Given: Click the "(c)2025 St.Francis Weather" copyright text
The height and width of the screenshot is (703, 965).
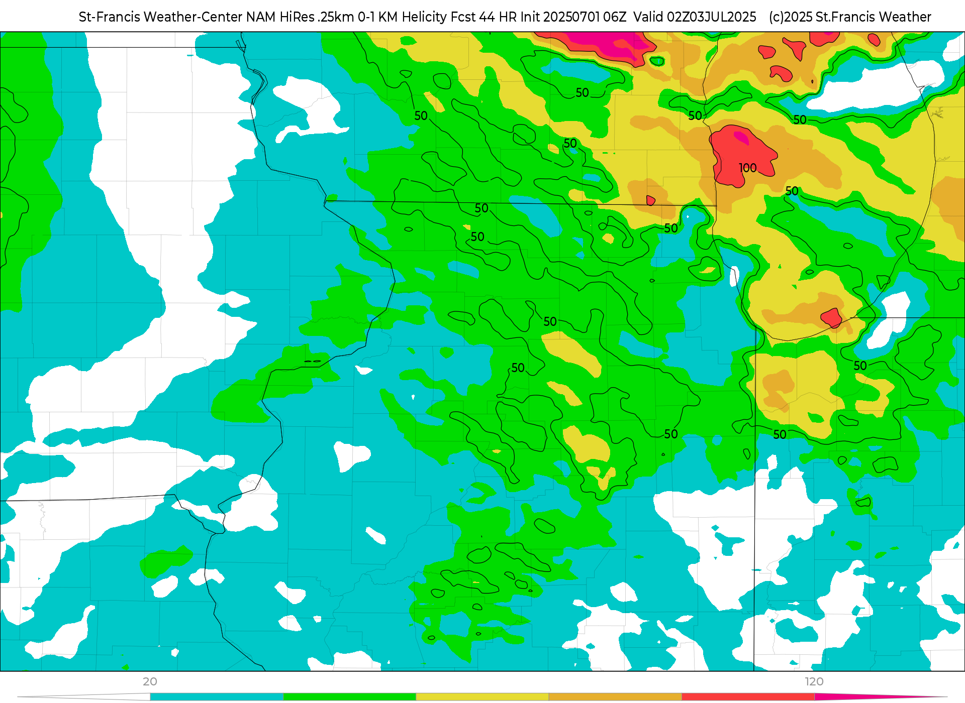Looking at the screenshot, I should click(850, 17).
